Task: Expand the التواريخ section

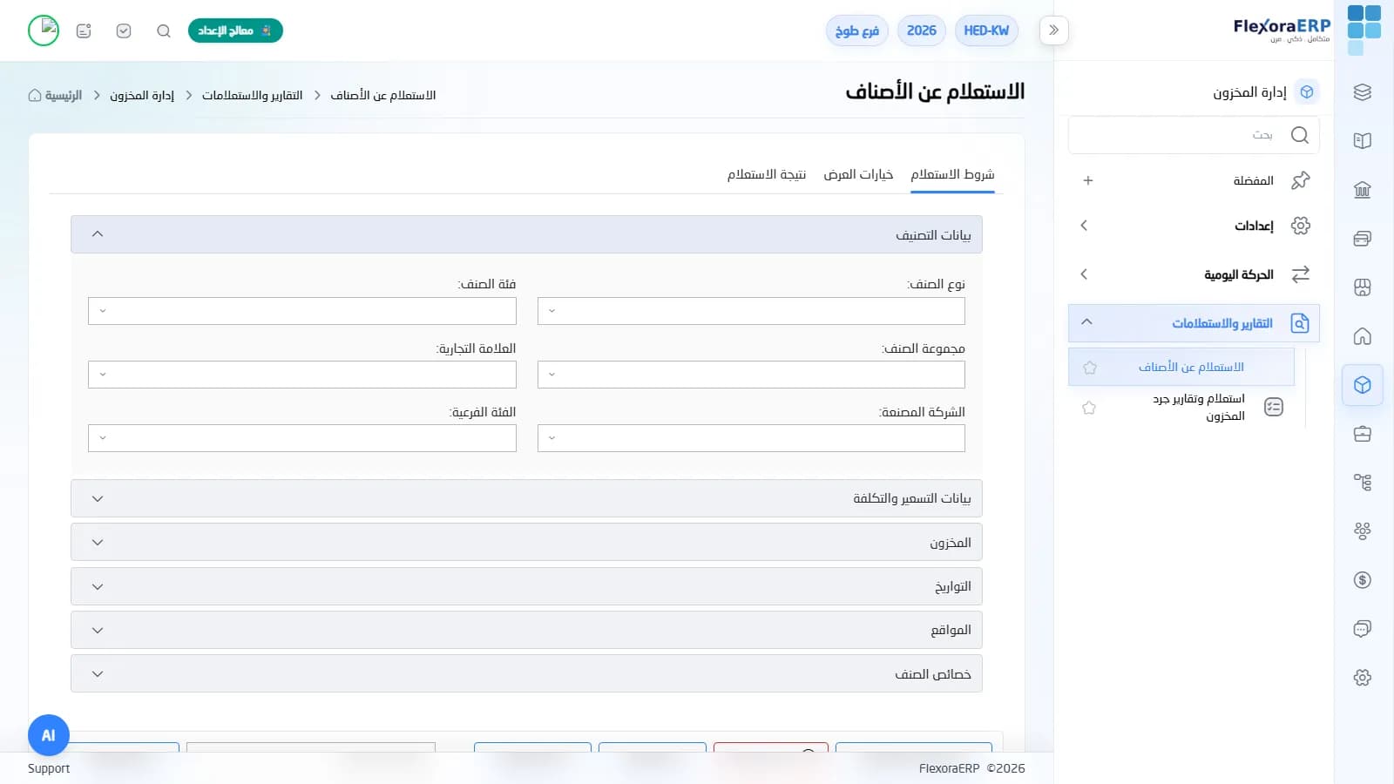Action: [526, 586]
